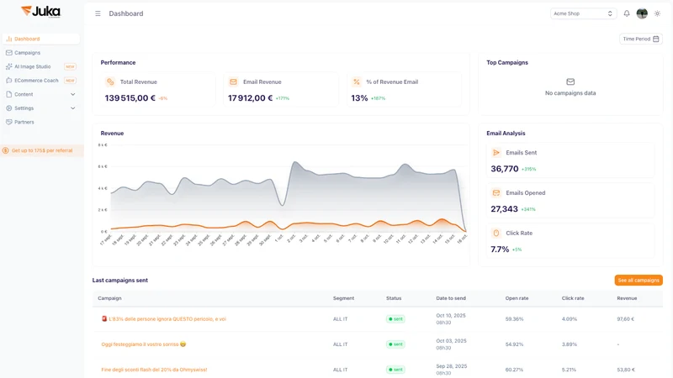This screenshot has height=378, width=673.
Task: Click the Date to send column header
Action: tap(451, 298)
